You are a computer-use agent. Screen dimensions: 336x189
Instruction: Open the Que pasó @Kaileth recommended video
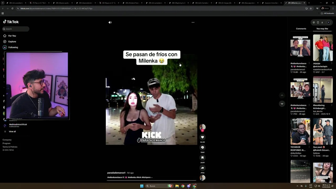pos(323,132)
